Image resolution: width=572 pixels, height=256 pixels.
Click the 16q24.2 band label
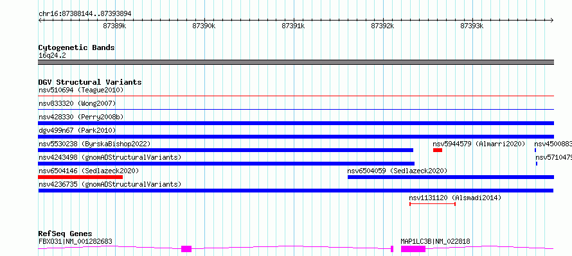click(x=52, y=56)
